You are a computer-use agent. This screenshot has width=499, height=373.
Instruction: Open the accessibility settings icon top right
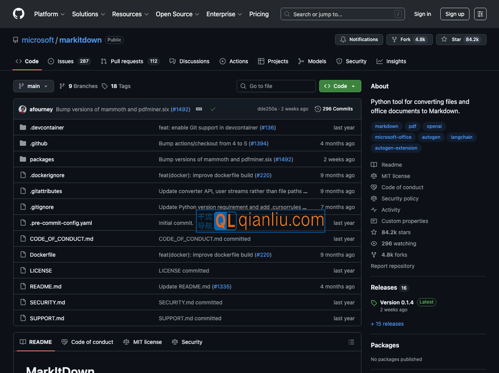(x=480, y=14)
